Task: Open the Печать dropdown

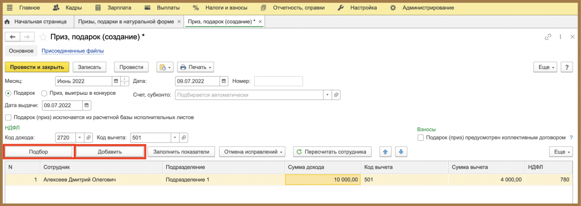Action: 196,68
